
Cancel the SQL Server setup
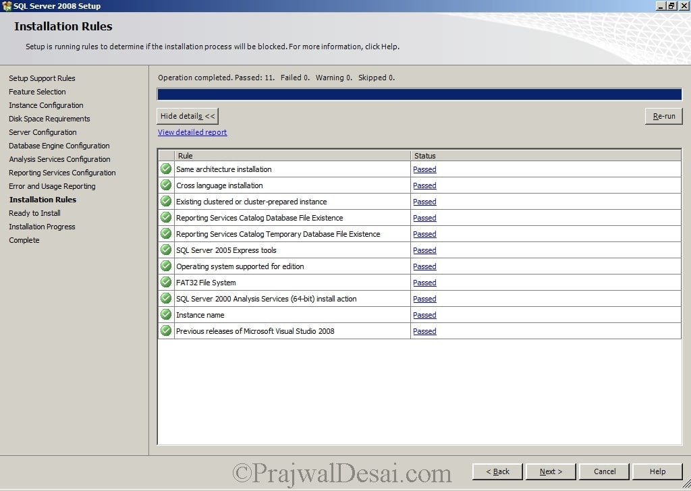pyautogui.click(x=604, y=471)
